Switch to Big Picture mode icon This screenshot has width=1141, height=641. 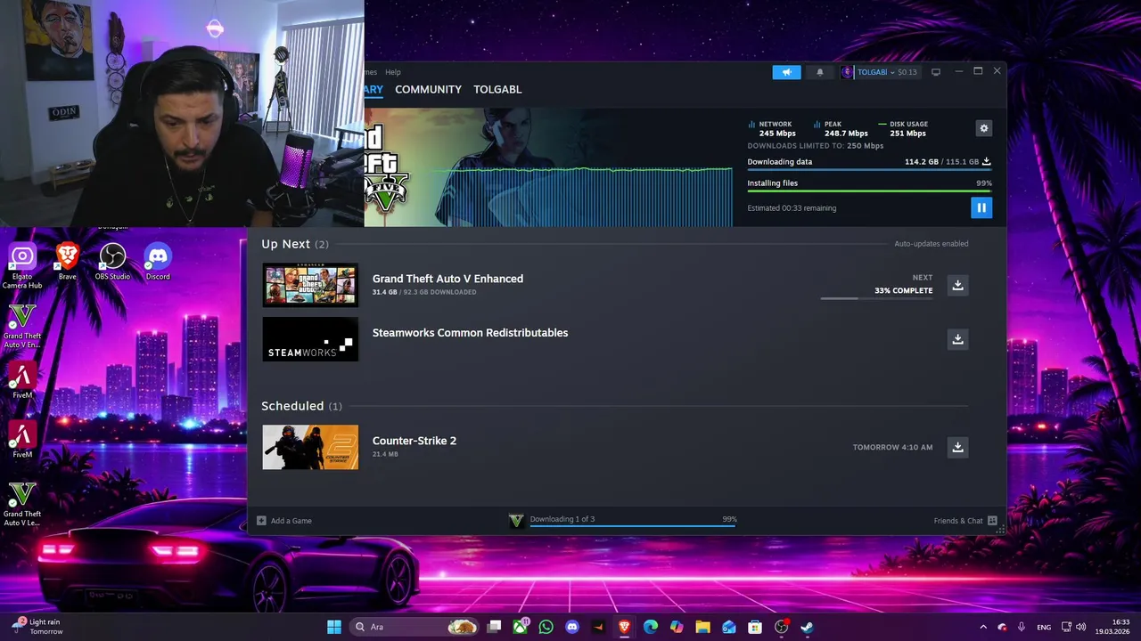tap(936, 72)
